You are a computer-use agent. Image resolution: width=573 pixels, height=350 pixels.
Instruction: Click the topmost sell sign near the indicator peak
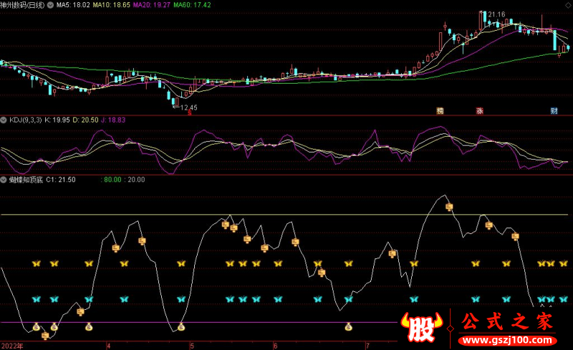[x=450, y=207]
